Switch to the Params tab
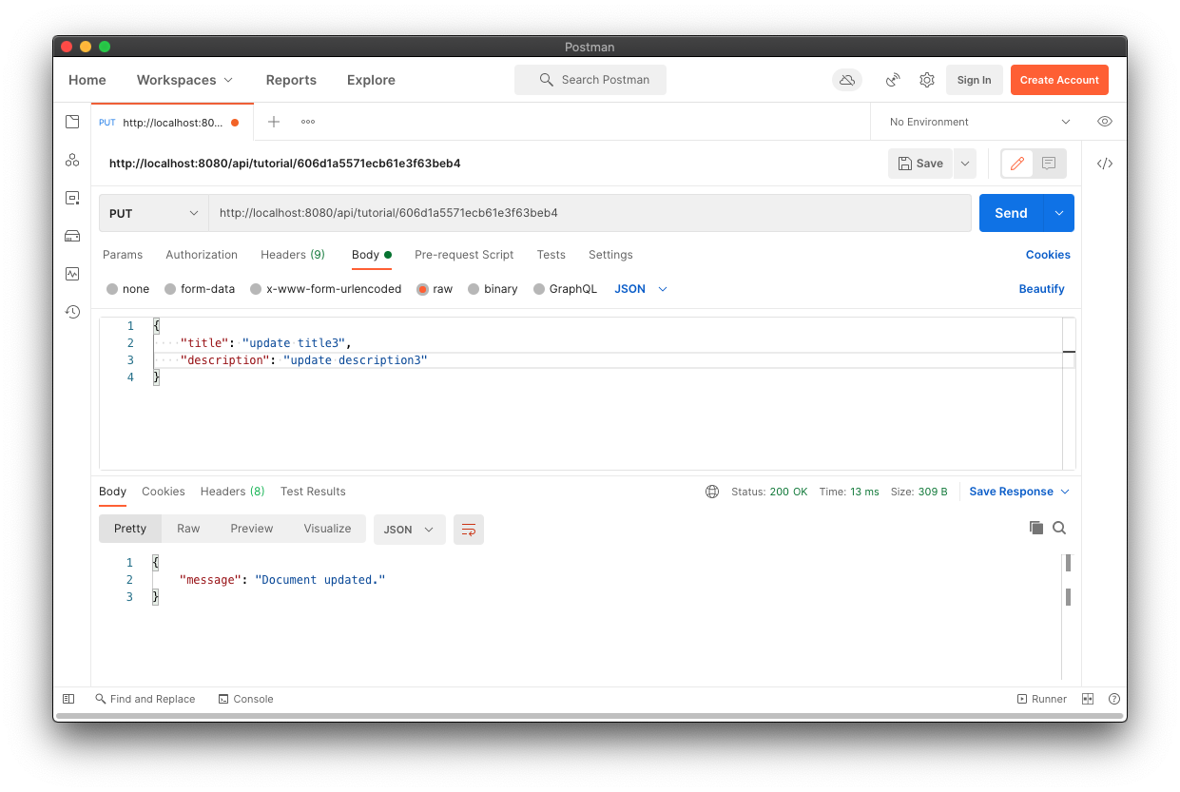1180x792 pixels. click(x=123, y=255)
